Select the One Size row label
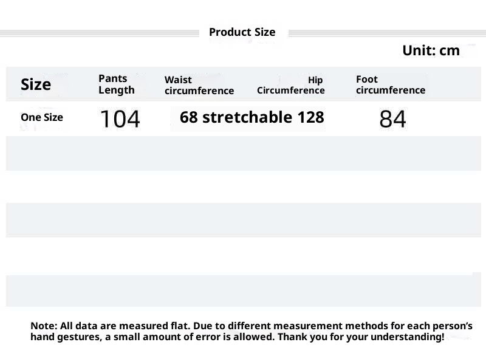The height and width of the screenshot is (359, 486). coord(41,117)
